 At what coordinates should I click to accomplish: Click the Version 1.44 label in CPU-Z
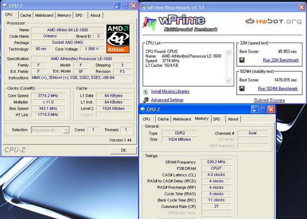click(120, 140)
